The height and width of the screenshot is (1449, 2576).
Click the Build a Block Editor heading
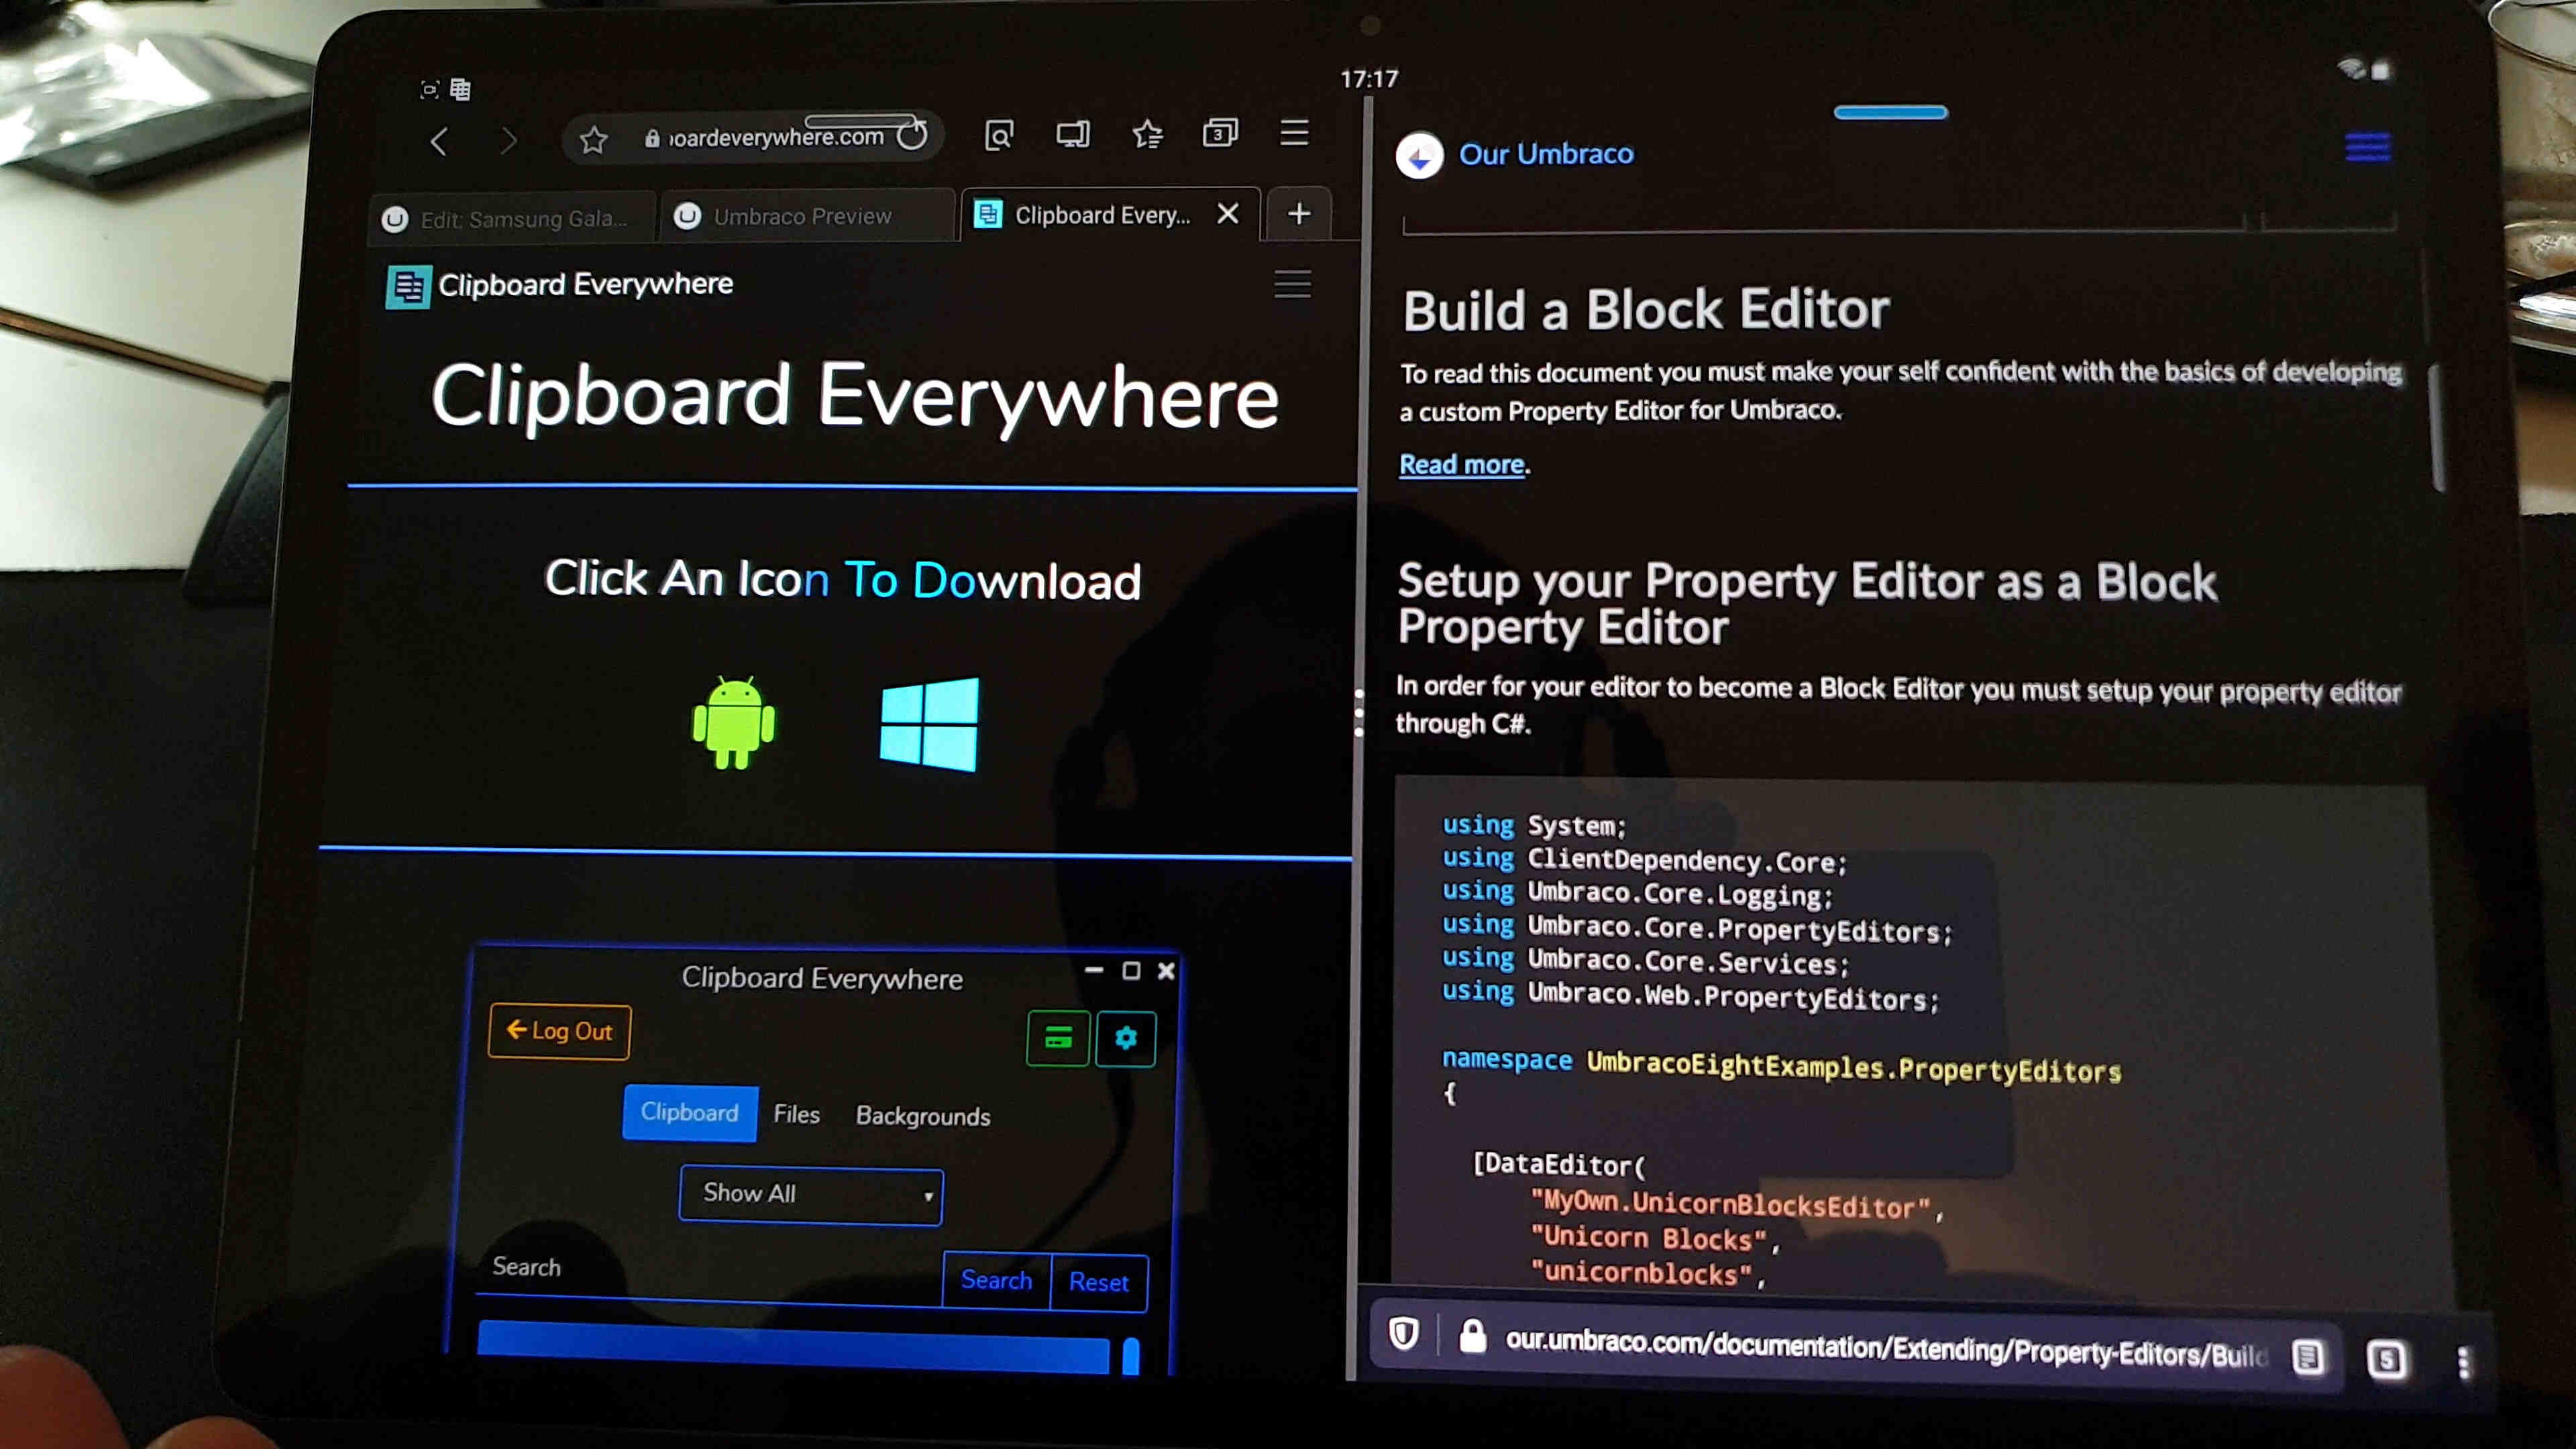tap(1646, 309)
